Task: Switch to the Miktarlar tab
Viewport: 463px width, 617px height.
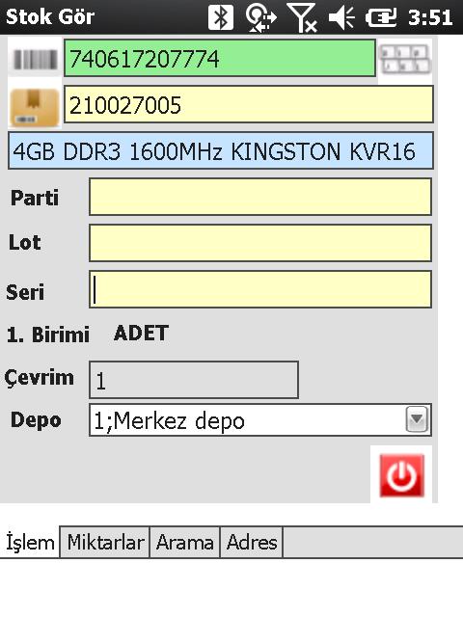Action: coord(105,542)
